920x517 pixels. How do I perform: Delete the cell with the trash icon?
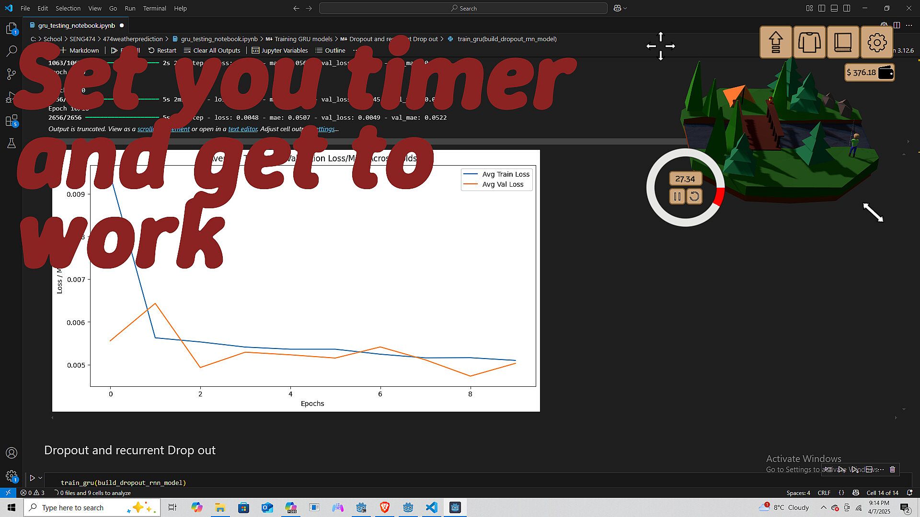[892, 470]
